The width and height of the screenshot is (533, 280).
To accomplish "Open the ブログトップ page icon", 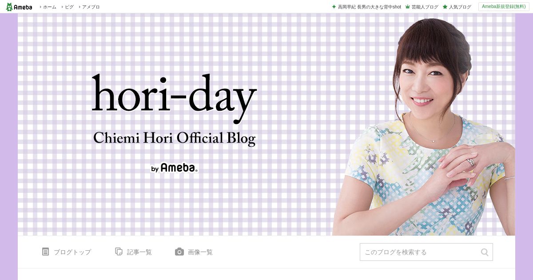I will pos(45,252).
